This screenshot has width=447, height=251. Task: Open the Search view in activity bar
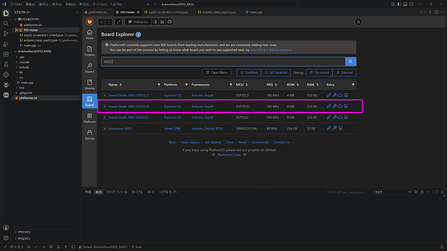pyautogui.click(x=6, y=24)
